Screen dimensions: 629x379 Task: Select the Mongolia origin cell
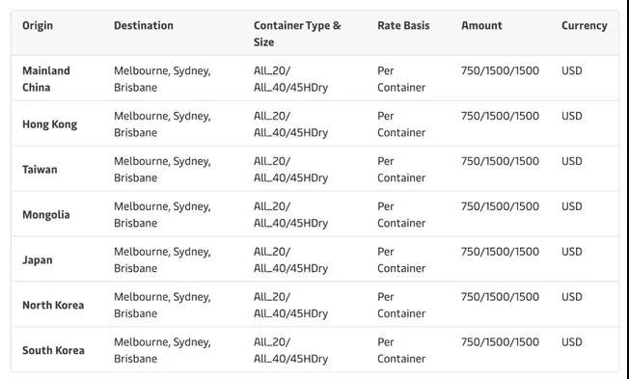point(46,215)
